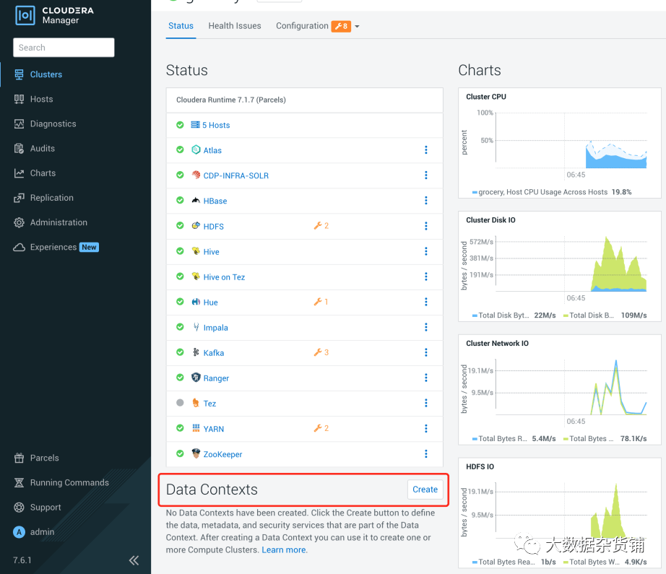Open the Hive actions menu
Viewport: 666px width, 574px height.
tap(426, 251)
